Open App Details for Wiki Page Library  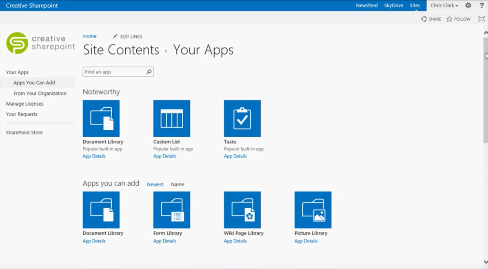235,241
